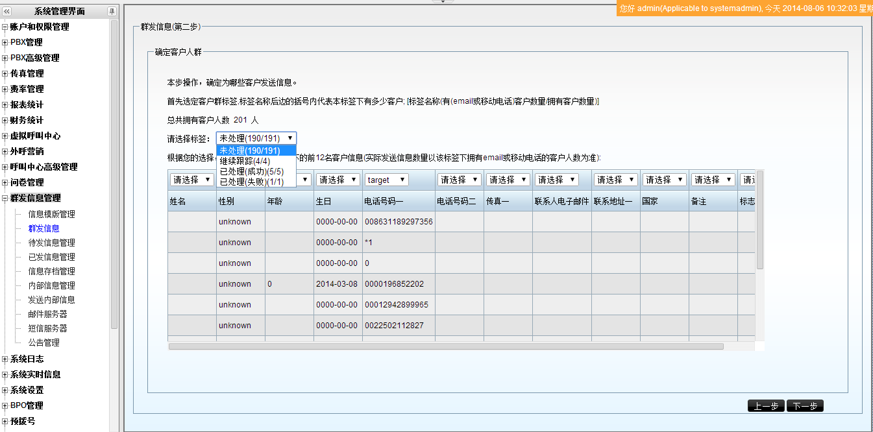
Task: Click vertical scrollbar of customer table
Action: [x=760, y=221]
